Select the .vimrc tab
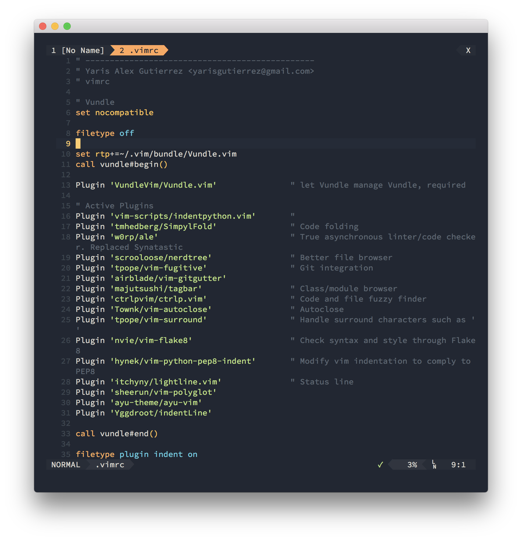This screenshot has width=522, height=541. point(139,50)
